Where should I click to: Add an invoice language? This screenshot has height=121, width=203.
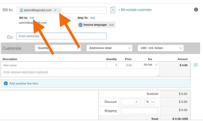[x=111, y=25]
